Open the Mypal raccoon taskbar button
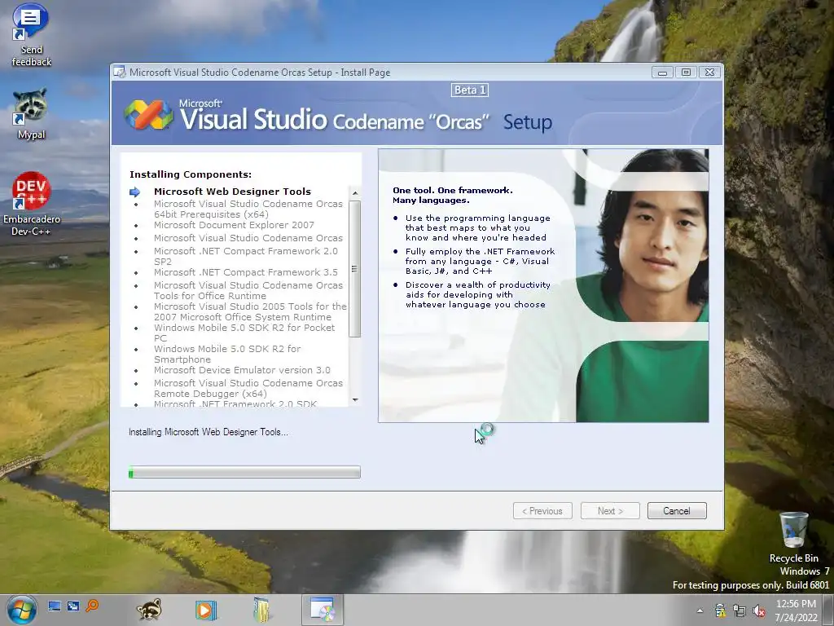 pos(149,610)
